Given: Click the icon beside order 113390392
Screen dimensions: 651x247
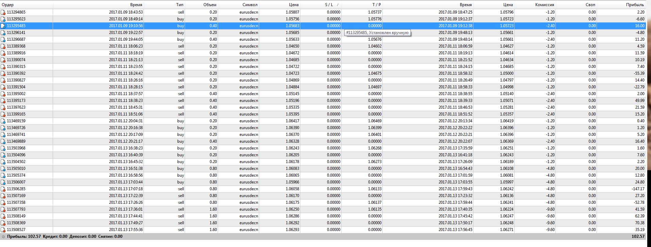Looking at the screenshot, I should [x=3, y=73].
